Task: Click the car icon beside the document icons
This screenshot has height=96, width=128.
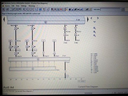Action: point(20,9)
